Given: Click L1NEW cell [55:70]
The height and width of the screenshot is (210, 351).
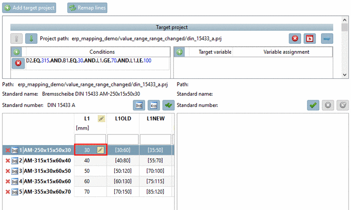Looking at the screenshot, I should (155, 161).
